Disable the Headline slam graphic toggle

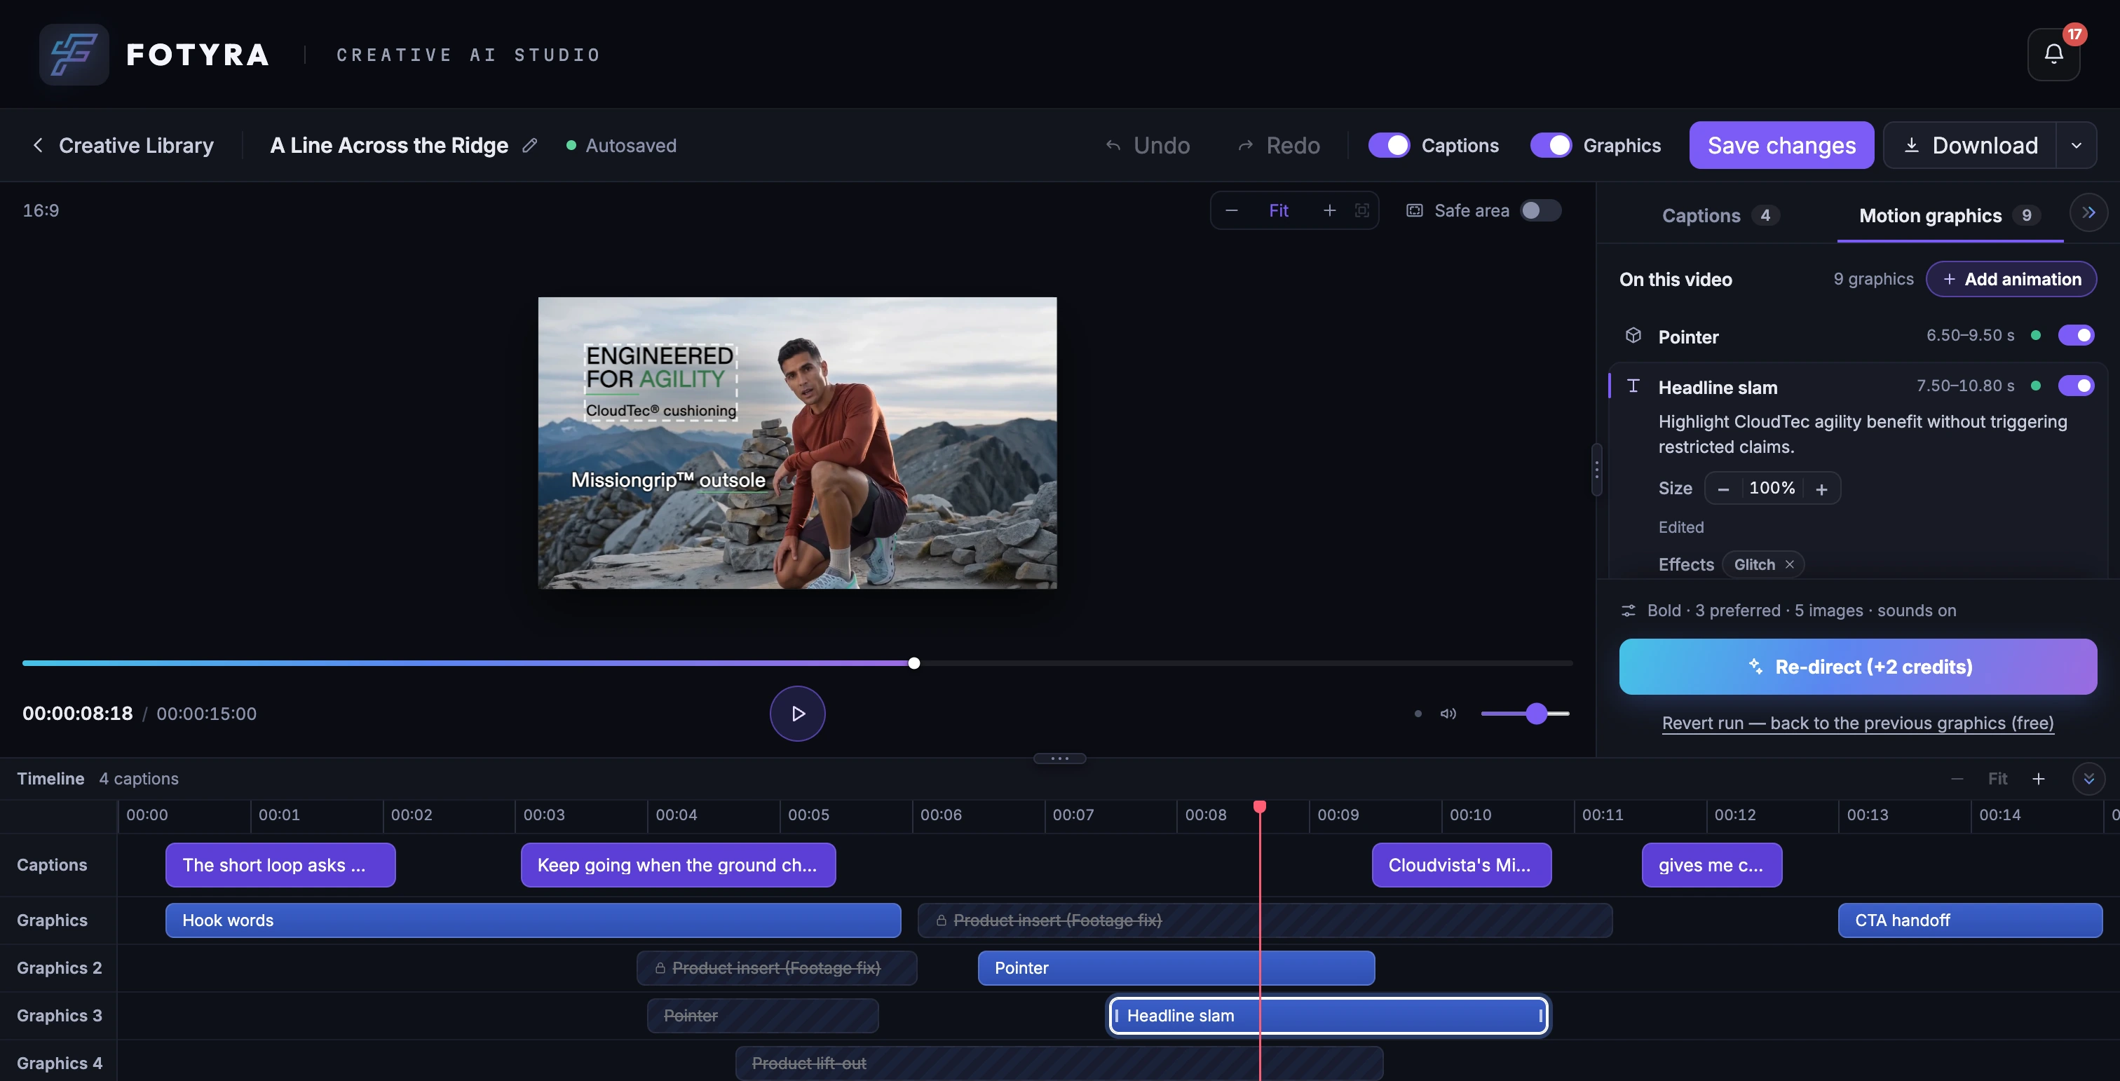point(2076,386)
